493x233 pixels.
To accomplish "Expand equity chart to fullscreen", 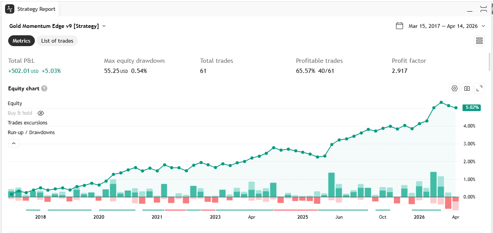I will [479, 88].
